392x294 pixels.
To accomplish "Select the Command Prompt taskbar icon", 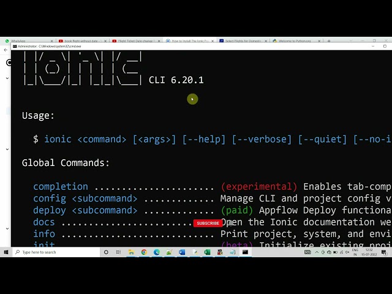I will (245, 252).
